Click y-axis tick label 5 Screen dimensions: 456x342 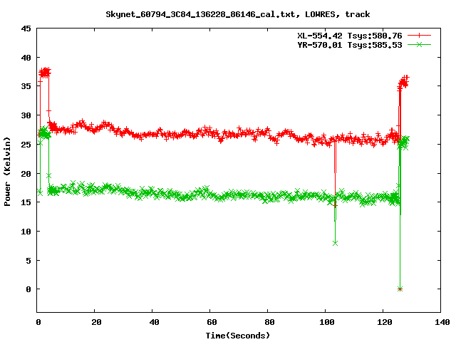[x=28, y=261]
